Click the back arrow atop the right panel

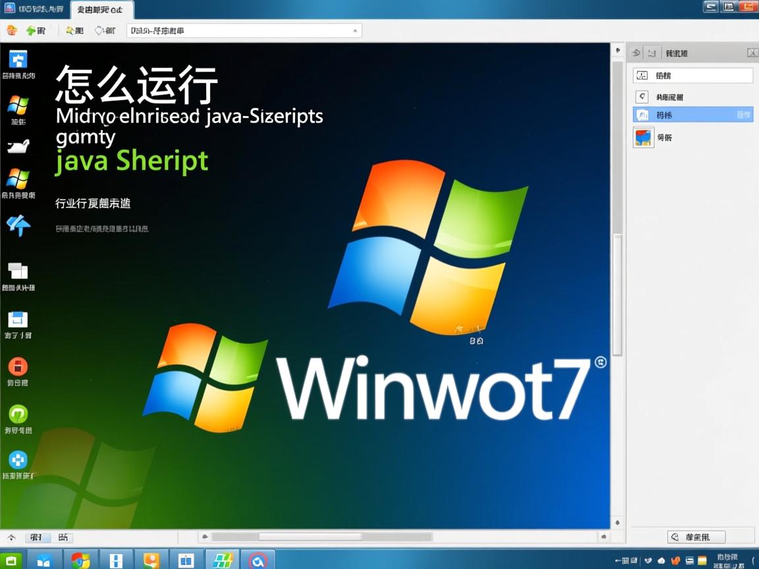click(x=634, y=53)
